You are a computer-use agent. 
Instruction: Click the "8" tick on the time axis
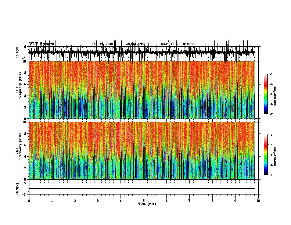click(212, 201)
